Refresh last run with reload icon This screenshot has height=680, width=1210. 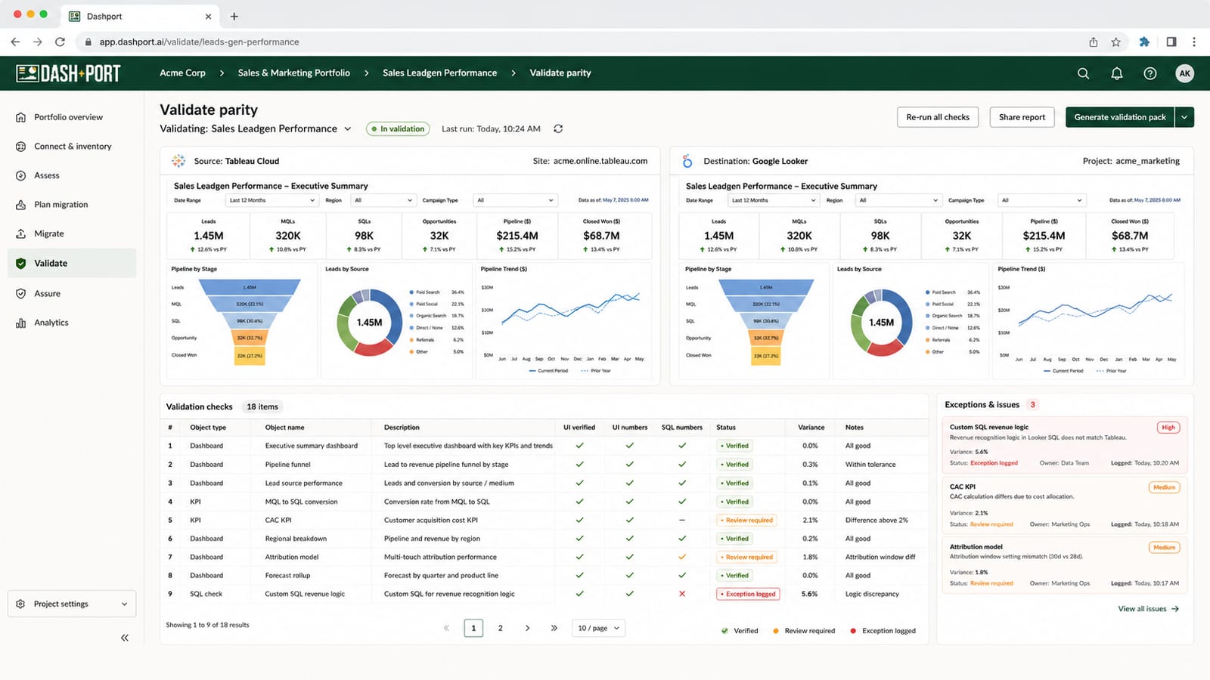(558, 129)
